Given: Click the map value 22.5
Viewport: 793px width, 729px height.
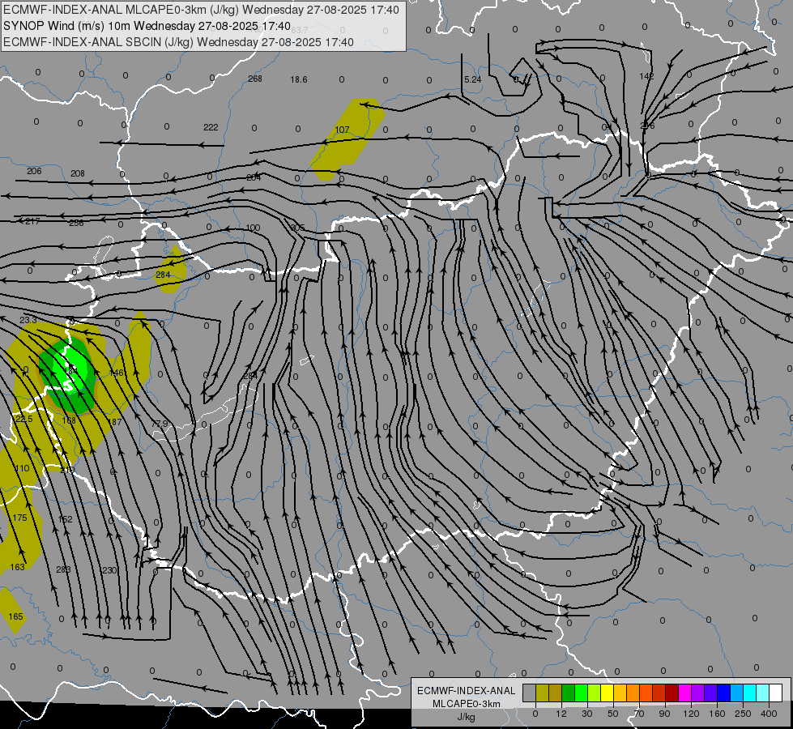Looking at the screenshot, I should click(23, 419).
